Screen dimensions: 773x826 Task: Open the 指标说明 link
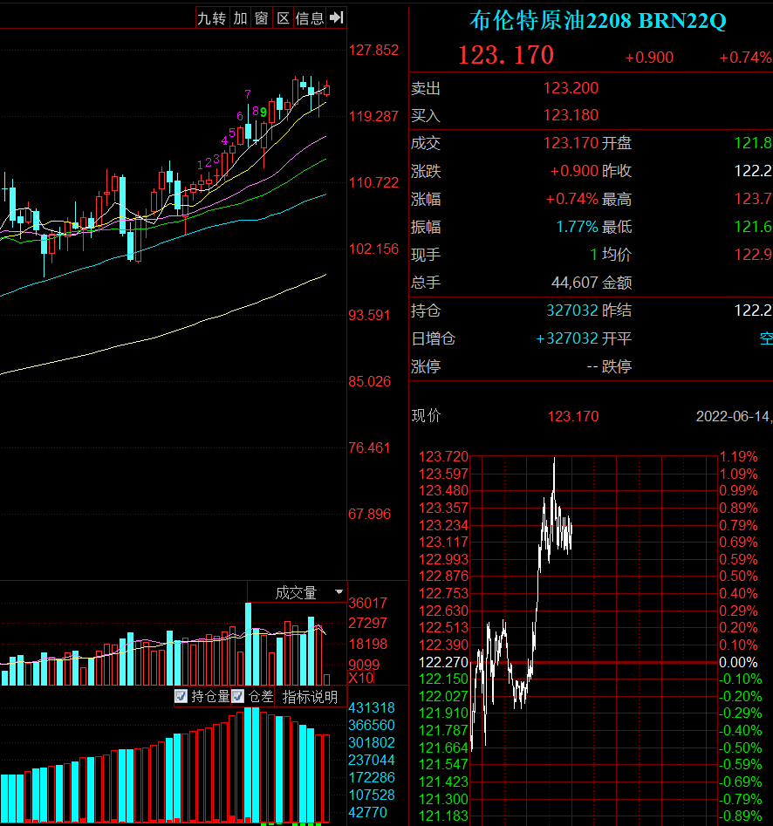pos(310,697)
